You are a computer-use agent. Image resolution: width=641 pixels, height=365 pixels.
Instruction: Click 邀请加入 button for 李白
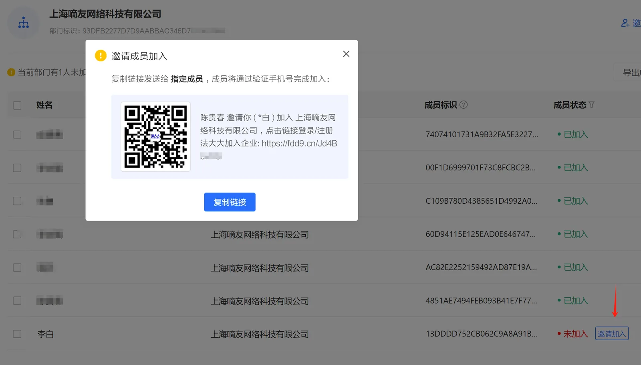(x=612, y=334)
